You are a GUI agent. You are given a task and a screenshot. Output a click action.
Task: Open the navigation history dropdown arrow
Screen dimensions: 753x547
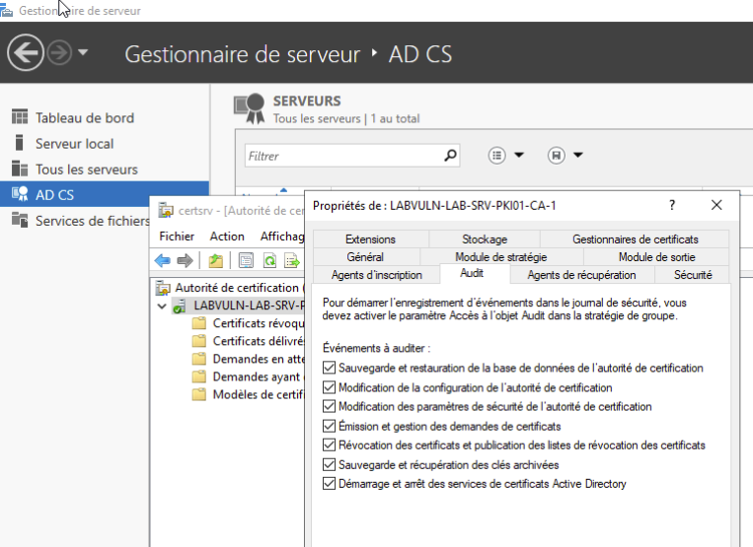[83, 52]
